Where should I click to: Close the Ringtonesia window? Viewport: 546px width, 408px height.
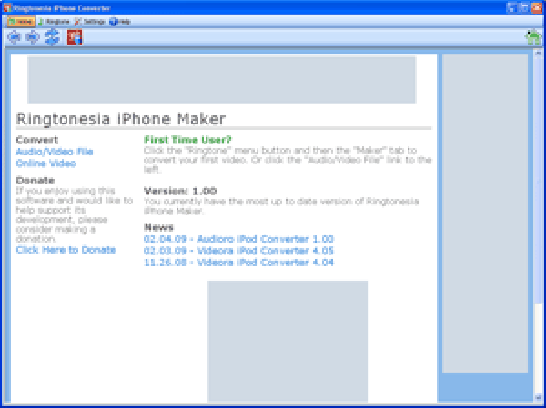(x=537, y=7)
